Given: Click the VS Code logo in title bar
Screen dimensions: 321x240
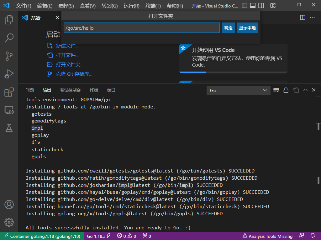Looking at the screenshot, I should click(x=7, y=5).
